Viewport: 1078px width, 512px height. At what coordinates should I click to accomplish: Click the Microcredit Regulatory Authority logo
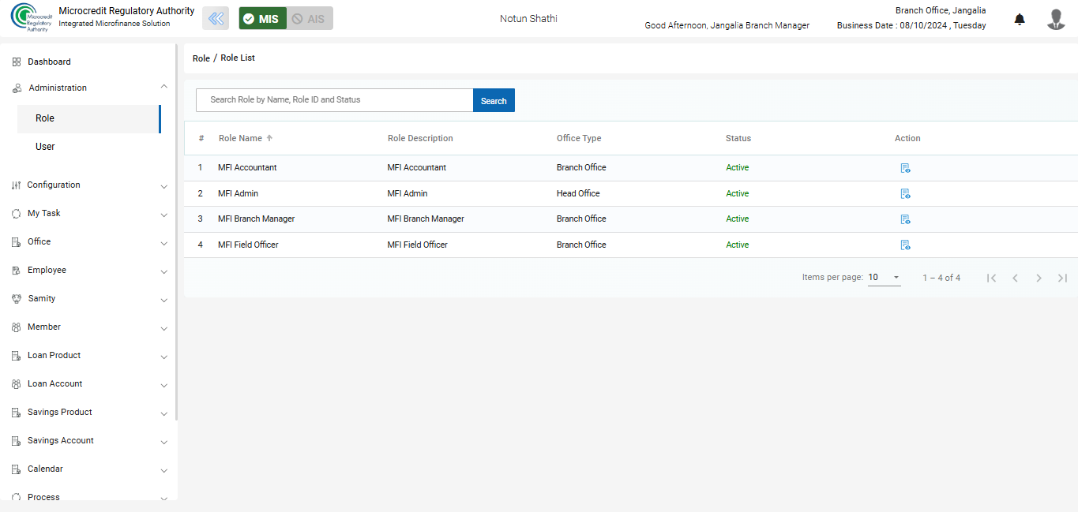tap(31, 18)
